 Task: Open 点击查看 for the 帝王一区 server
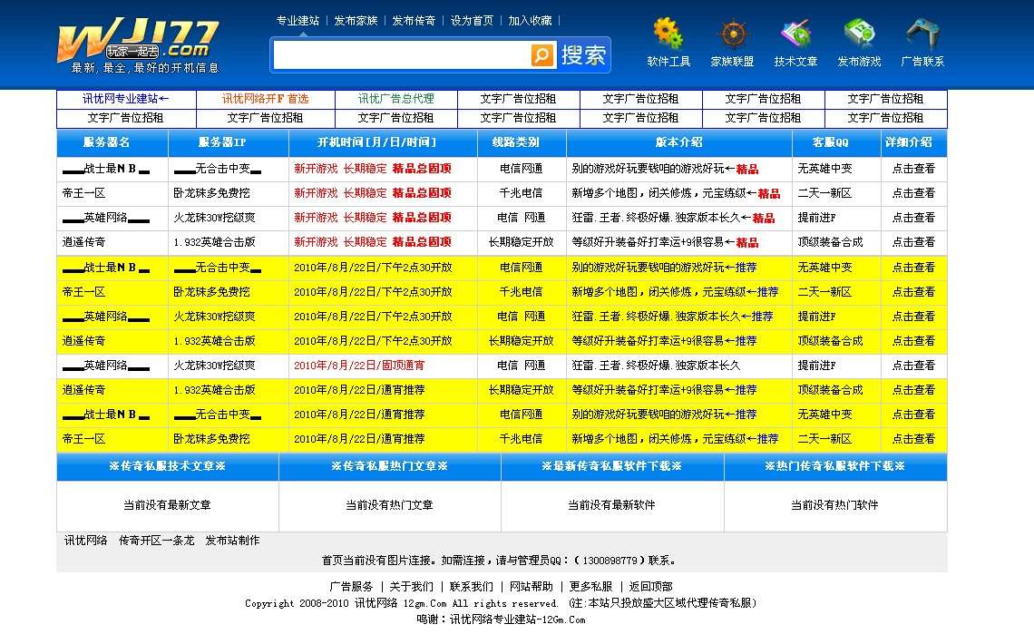click(x=914, y=192)
